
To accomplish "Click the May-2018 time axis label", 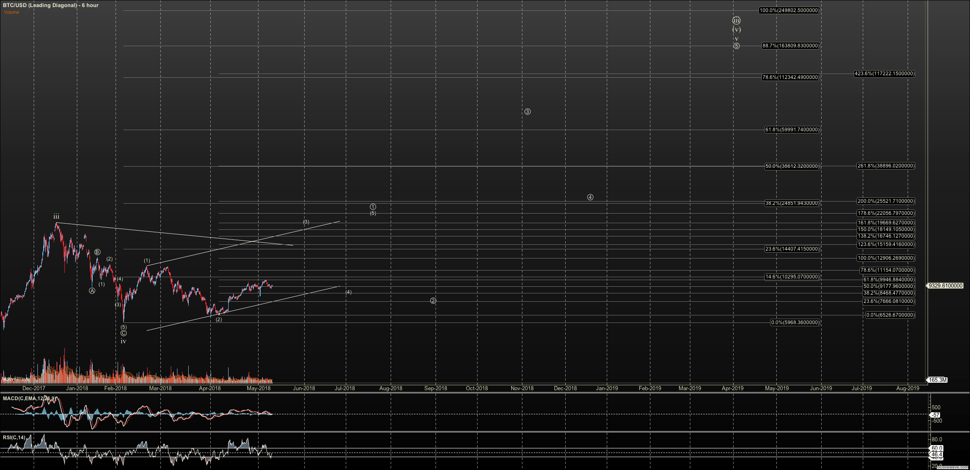I will pos(259,389).
